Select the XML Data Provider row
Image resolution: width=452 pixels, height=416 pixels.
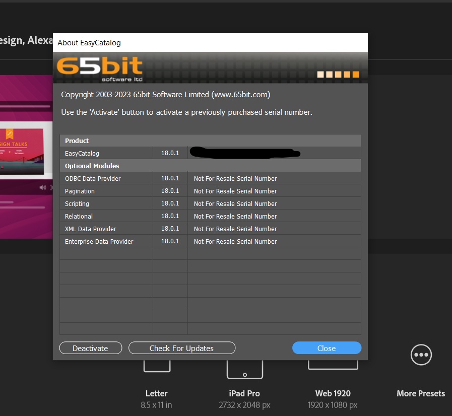pyautogui.click(x=106, y=229)
